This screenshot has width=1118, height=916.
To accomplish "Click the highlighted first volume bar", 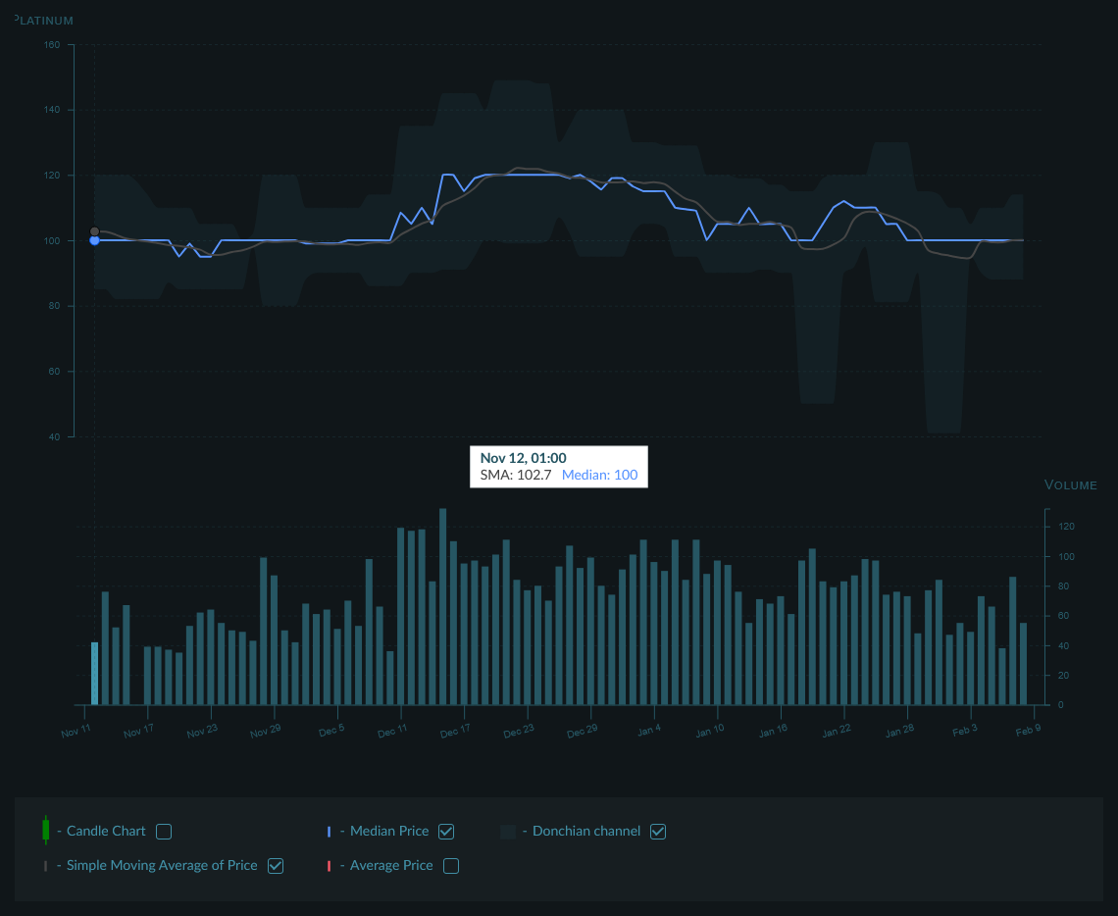I will pos(95,674).
